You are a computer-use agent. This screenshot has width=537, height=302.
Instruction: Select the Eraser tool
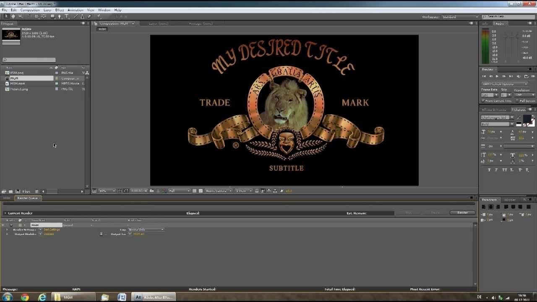point(89,16)
